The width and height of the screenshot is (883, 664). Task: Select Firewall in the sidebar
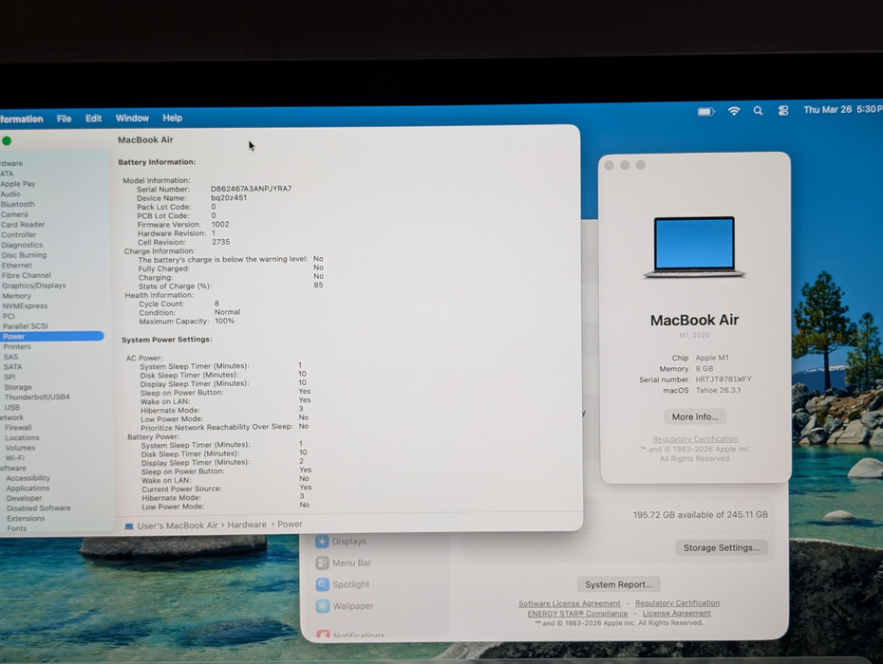(19, 428)
